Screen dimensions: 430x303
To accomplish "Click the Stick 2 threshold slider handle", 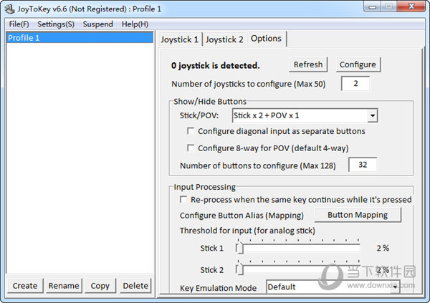I will 239,269.
